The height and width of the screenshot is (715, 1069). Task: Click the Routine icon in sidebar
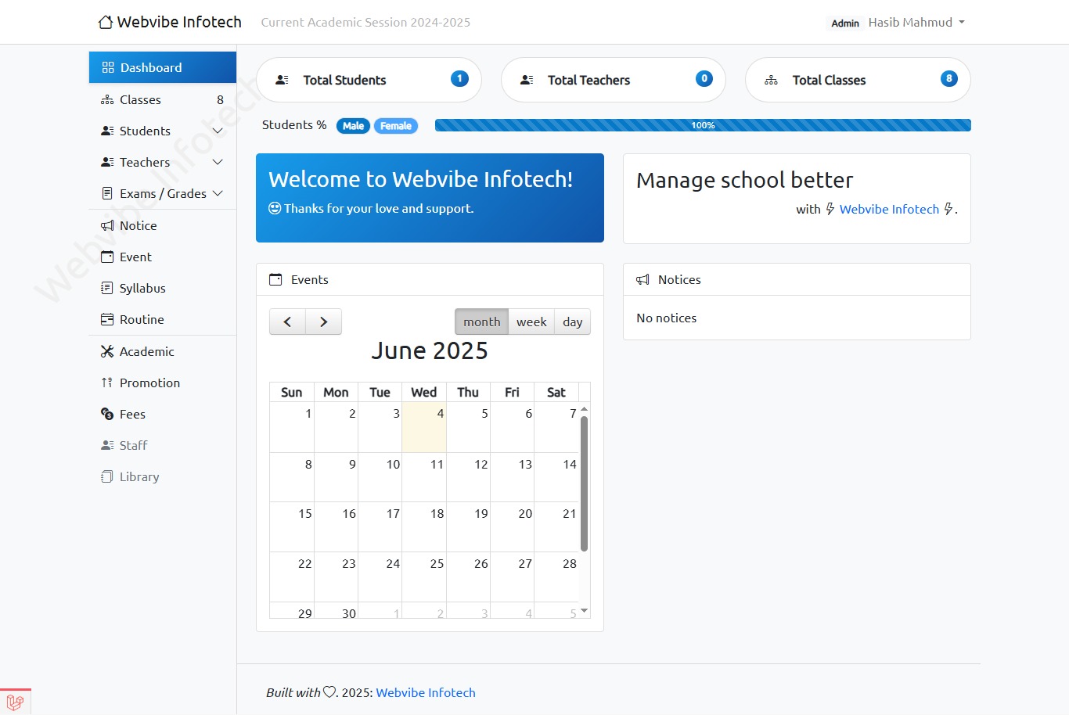(x=107, y=320)
